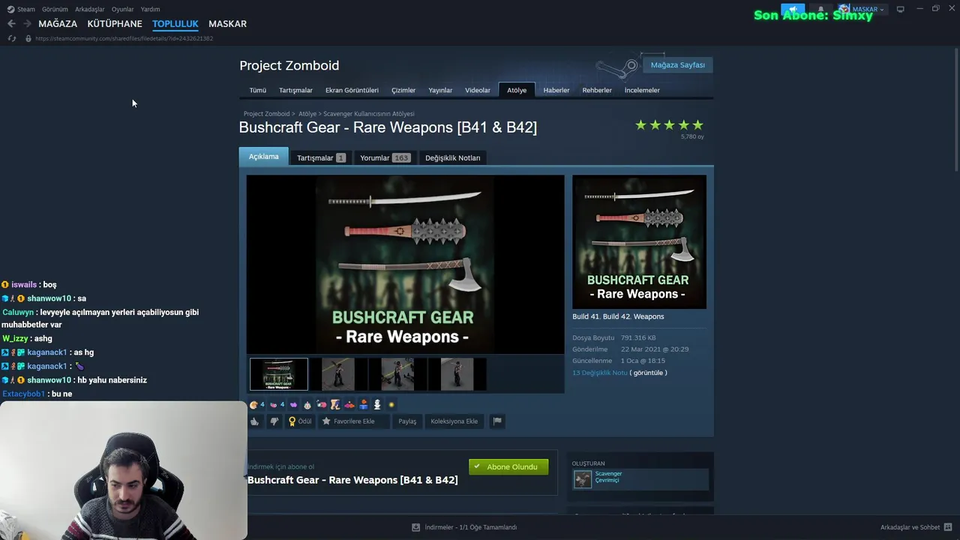960x540 pixels.
Task: Select the Atölye hub tab
Action: (x=517, y=90)
